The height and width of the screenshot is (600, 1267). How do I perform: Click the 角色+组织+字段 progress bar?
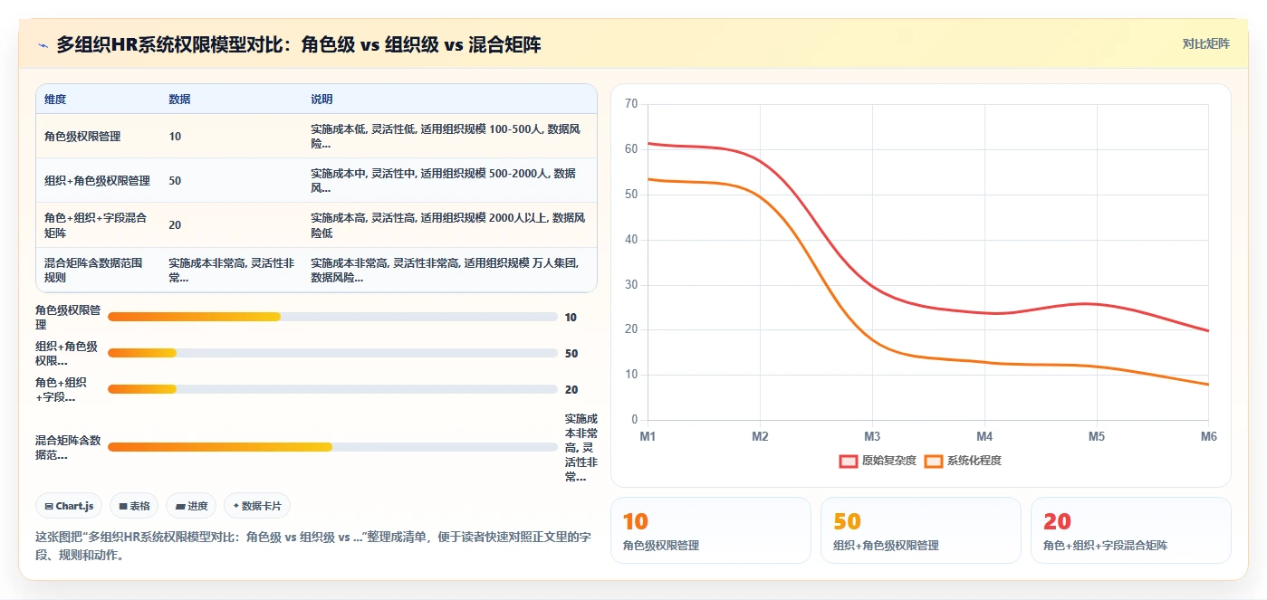click(332, 389)
